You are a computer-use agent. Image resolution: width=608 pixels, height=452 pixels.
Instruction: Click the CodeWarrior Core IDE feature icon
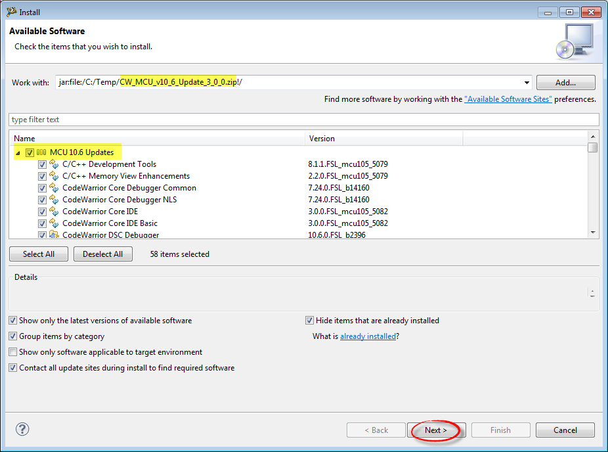pyautogui.click(x=54, y=212)
